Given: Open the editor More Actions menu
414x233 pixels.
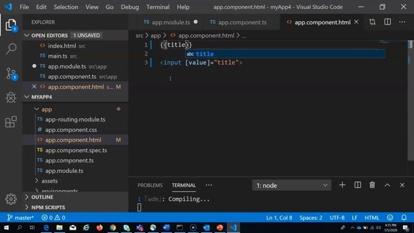Looking at the screenshot, I should 402,22.
